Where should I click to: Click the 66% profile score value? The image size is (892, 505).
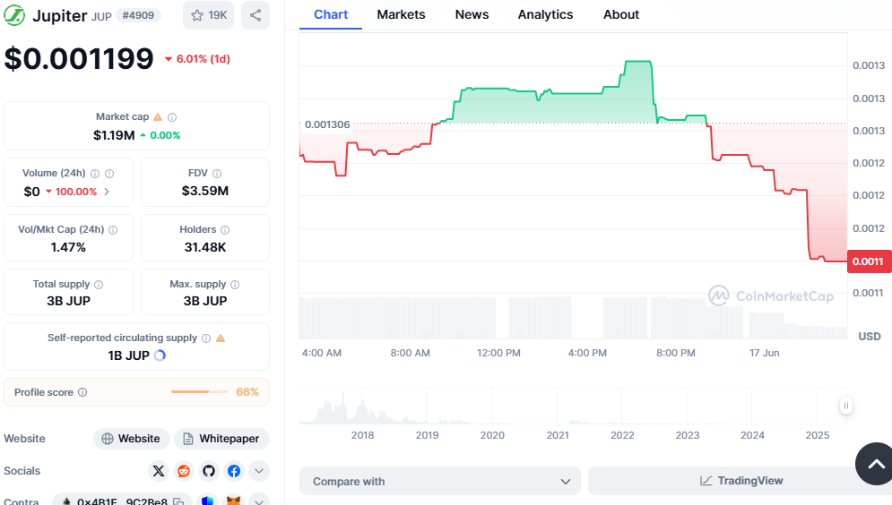point(247,392)
